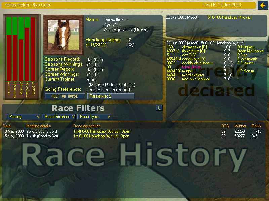Select highlighted runner fairax flicker
Screen dimensions: 269x201
coord(191,67)
